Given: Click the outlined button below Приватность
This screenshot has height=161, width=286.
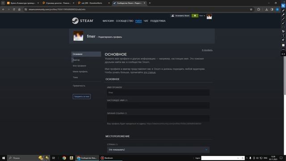Looking at the screenshot, I should coord(81,97).
